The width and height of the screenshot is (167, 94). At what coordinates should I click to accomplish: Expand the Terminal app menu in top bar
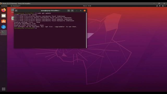pos(16,6)
